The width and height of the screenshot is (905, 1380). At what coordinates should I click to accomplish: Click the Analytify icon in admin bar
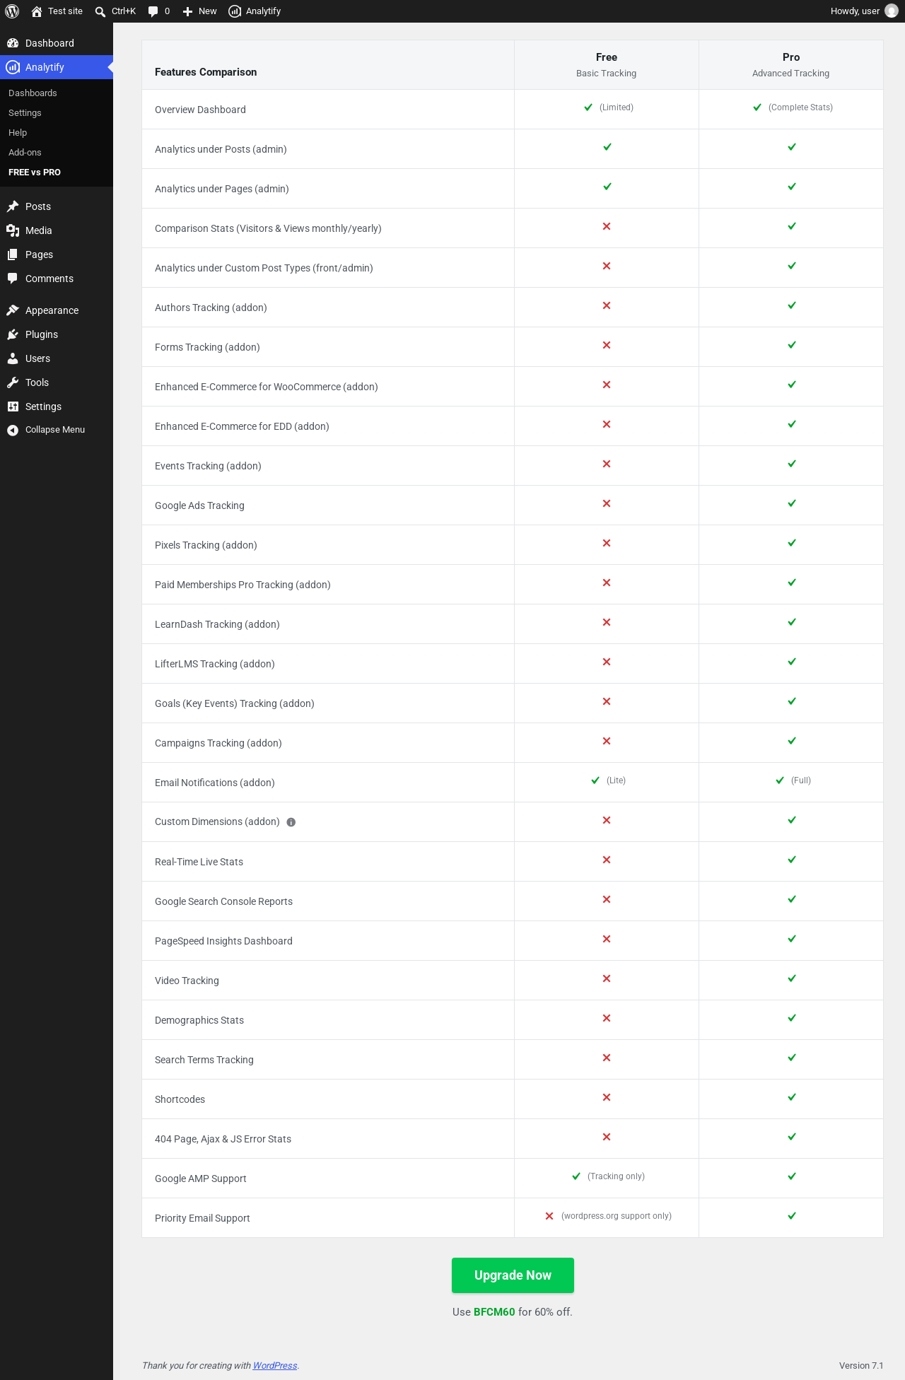[235, 11]
